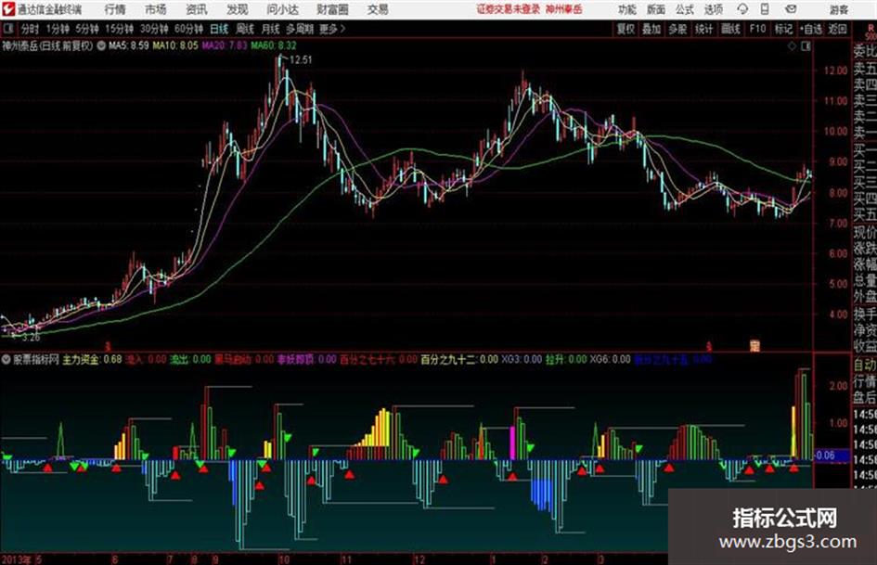877x565 pixels.
Task: Click the 游客 user label
Action: tap(838, 9)
